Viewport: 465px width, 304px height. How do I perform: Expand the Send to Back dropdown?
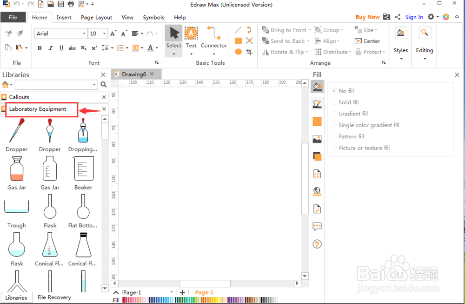coord(308,41)
